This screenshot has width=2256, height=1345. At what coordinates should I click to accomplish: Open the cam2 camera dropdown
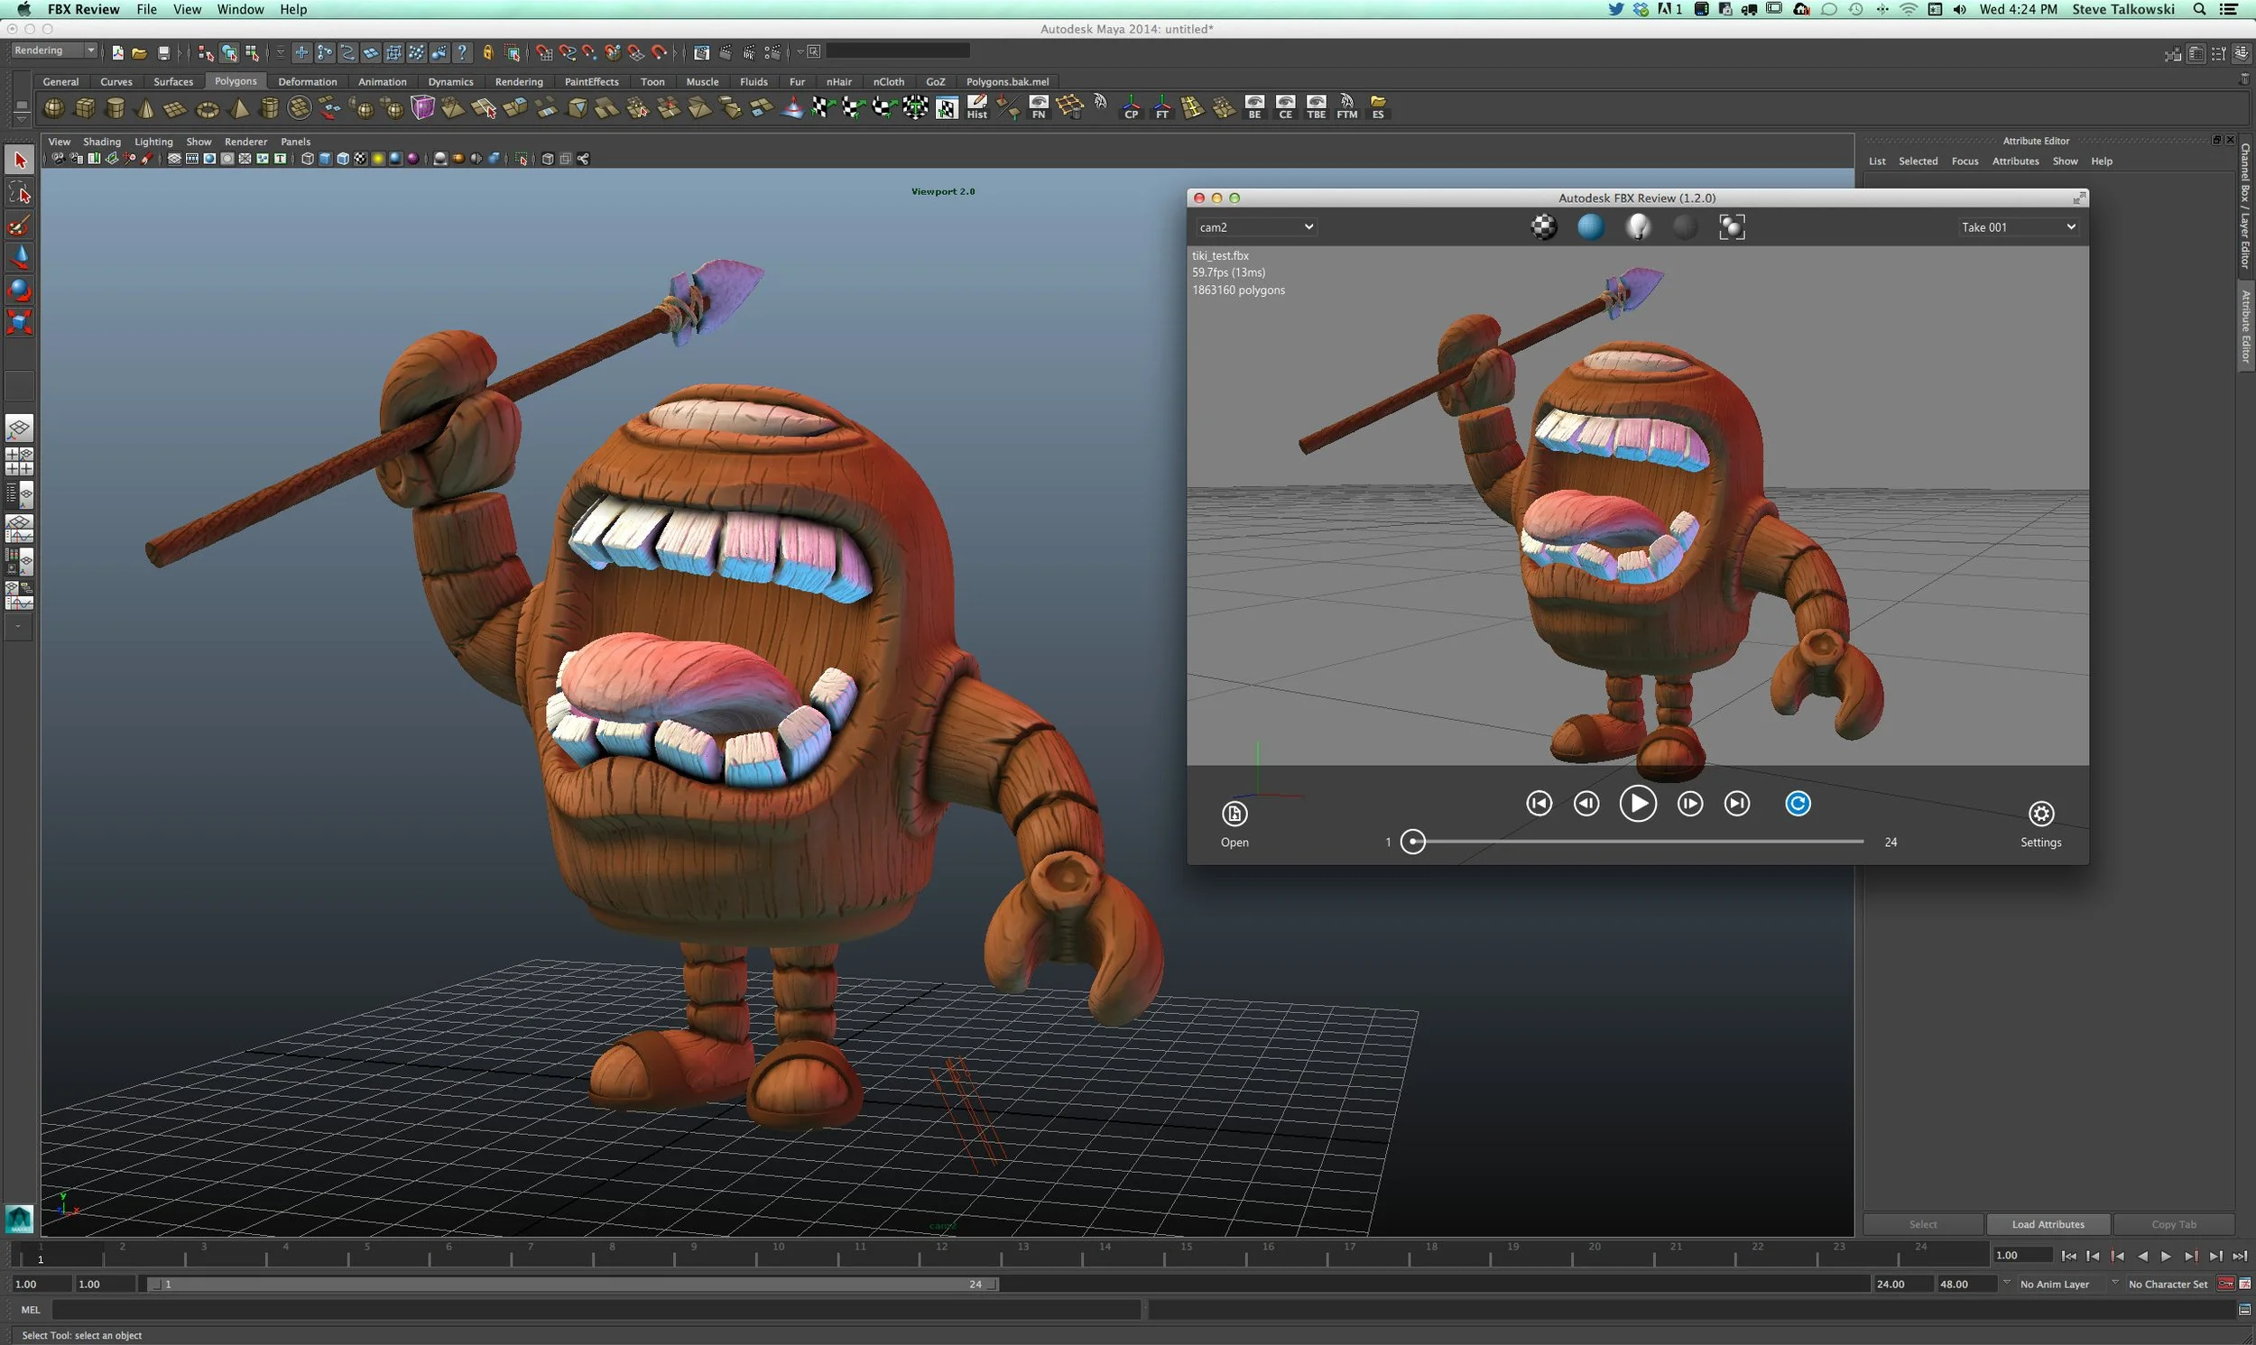click(1254, 226)
